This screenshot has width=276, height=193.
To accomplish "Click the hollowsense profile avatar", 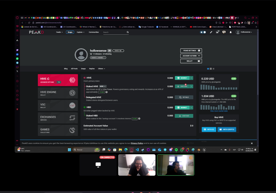I will [81, 55].
